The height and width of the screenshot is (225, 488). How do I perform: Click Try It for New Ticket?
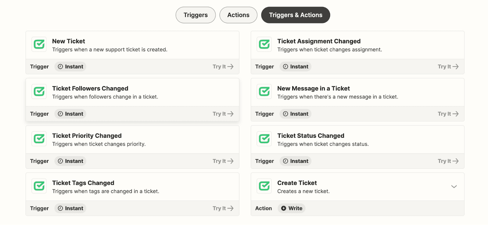coord(223,66)
